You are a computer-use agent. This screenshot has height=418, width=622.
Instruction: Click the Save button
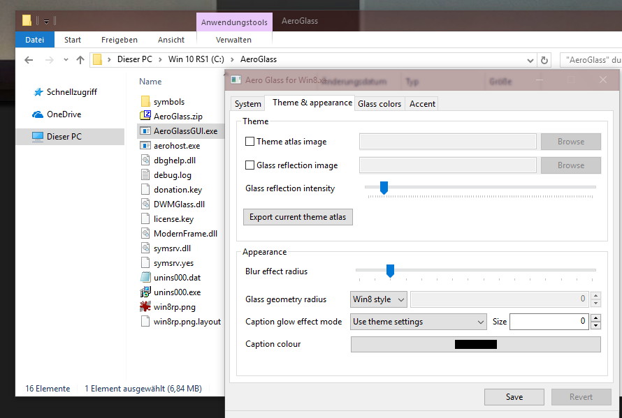tap(514, 397)
